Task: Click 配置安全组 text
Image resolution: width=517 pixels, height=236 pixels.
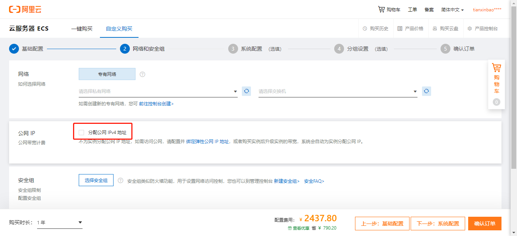Action: click(30, 198)
